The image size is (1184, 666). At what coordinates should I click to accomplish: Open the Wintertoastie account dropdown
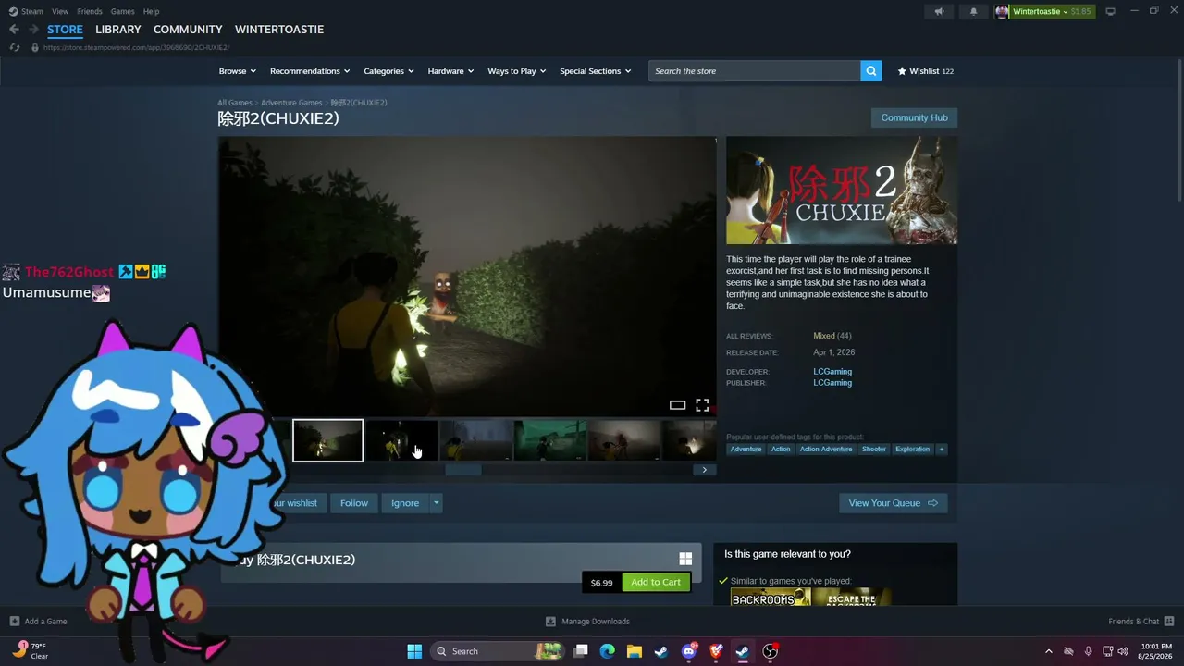[1052, 11]
